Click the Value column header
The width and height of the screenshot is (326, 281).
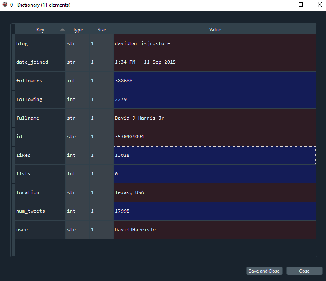pos(215,29)
